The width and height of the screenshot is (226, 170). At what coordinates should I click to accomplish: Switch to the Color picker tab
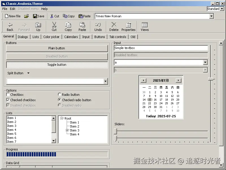[x=51, y=37]
